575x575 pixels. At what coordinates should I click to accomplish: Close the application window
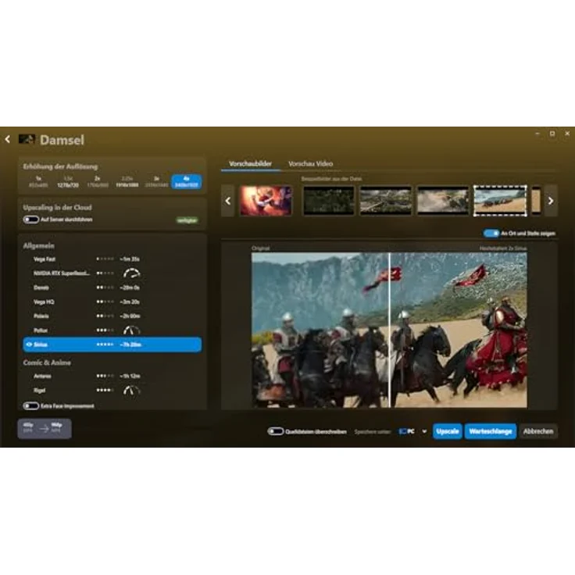tap(567, 134)
